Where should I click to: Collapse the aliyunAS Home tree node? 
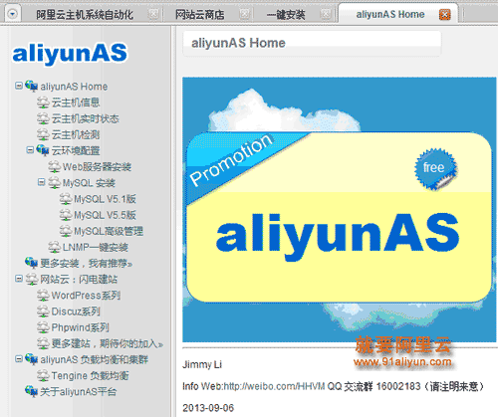(19, 86)
